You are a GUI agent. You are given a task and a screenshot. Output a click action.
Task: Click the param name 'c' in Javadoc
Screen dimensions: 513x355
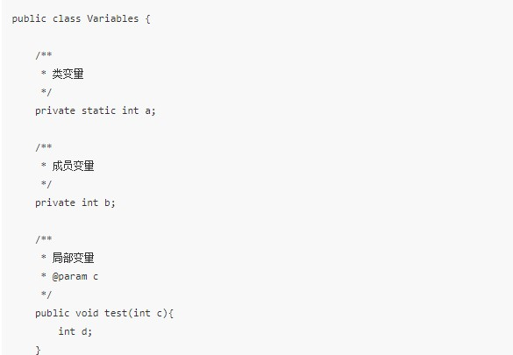[x=96, y=277]
